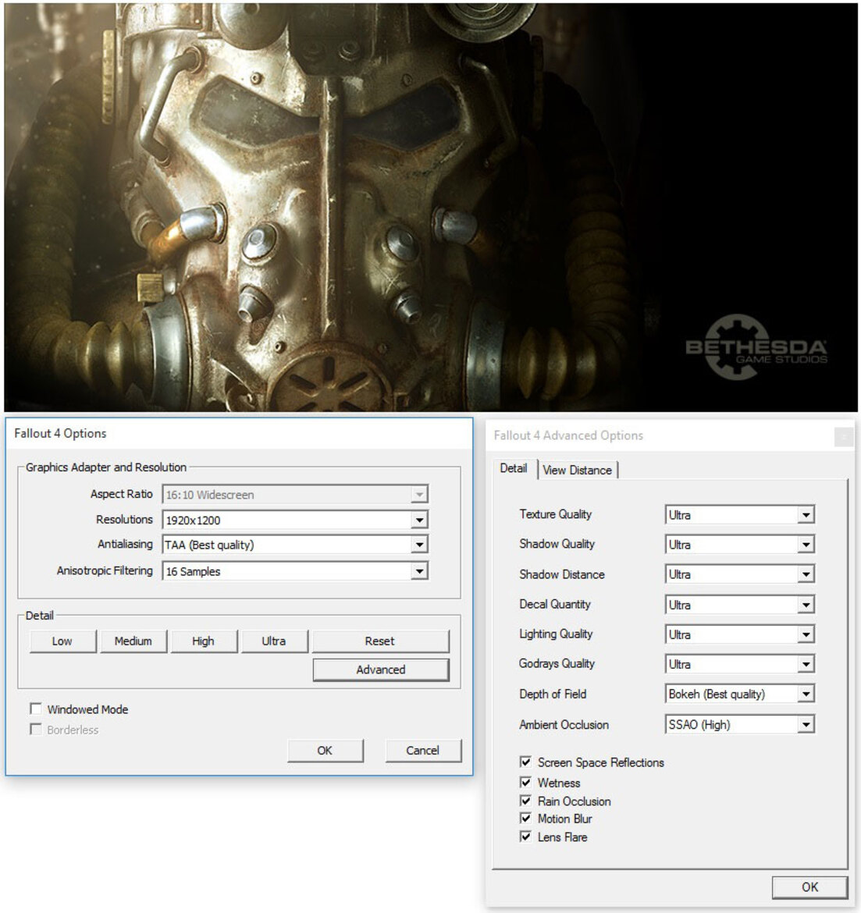Open the Godrays Quality dropdown
The image size is (861, 913).
(739, 664)
